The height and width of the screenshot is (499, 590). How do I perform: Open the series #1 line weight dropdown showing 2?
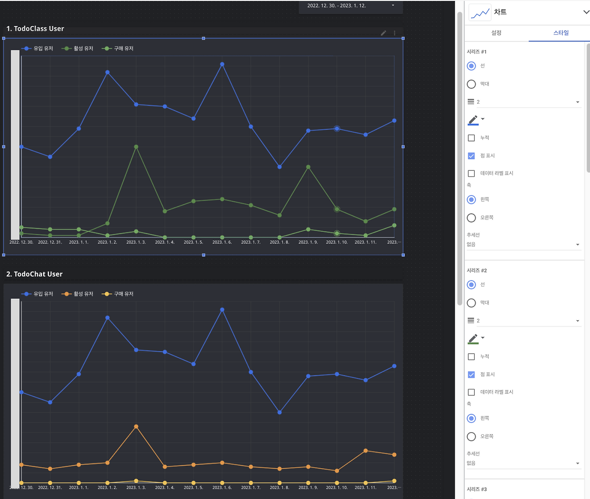524,102
